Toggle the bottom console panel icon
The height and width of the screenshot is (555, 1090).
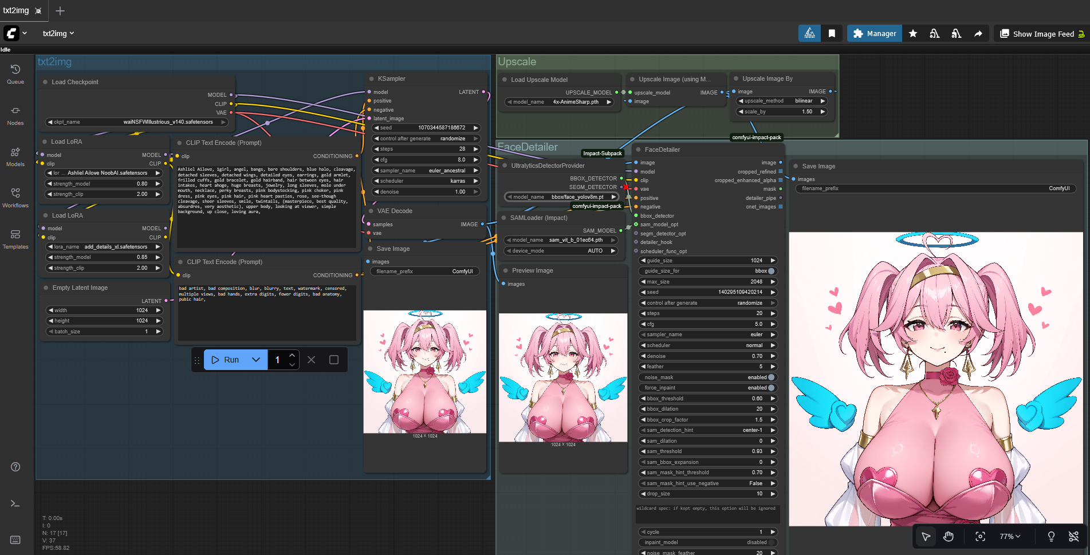[x=15, y=503]
